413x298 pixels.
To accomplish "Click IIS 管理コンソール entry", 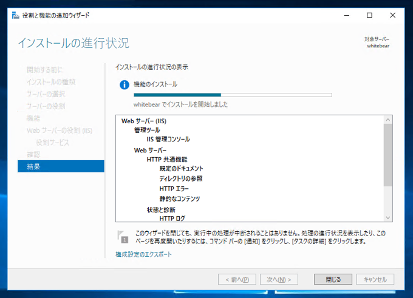I will pyautogui.click(x=168, y=139).
